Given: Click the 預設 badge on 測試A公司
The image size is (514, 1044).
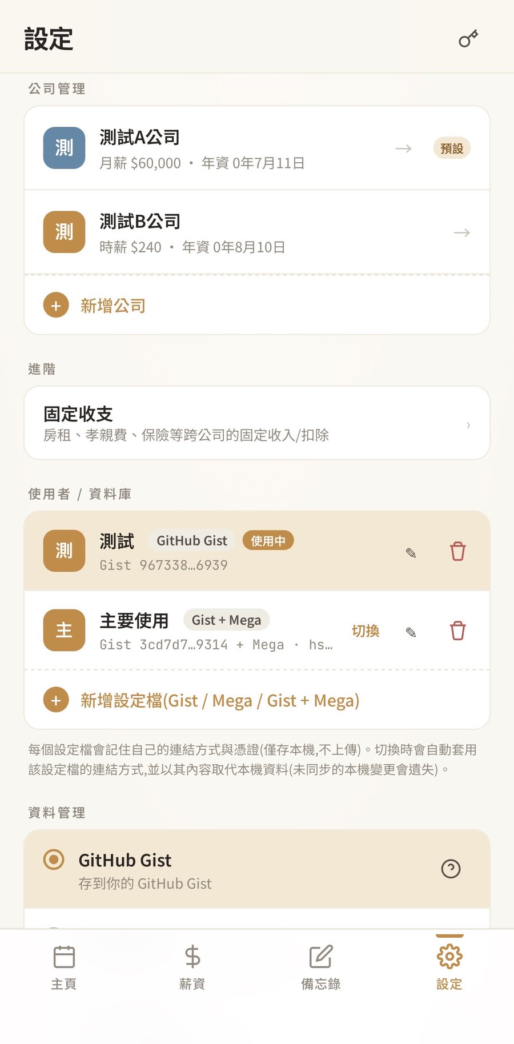Looking at the screenshot, I should pos(452,148).
